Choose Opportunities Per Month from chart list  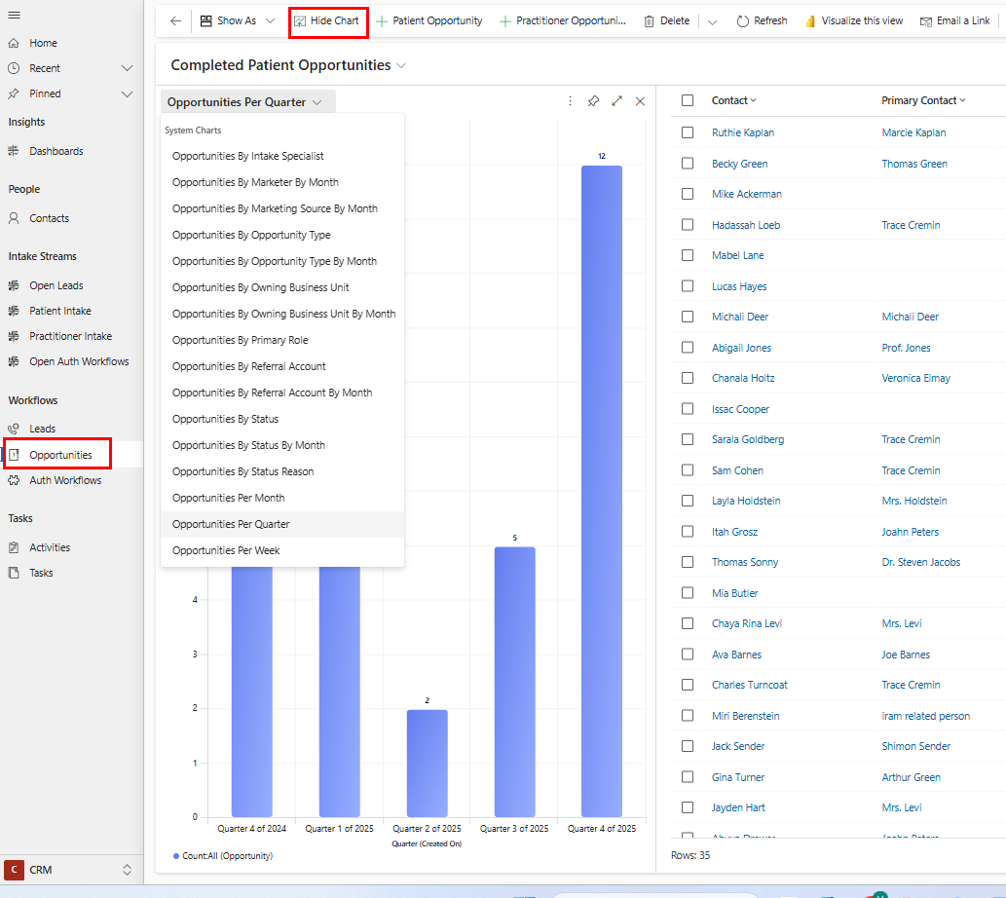(x=228, y=498)
